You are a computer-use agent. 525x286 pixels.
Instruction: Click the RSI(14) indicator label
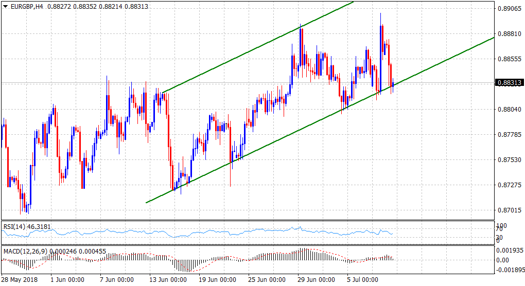tap(15, 225)
